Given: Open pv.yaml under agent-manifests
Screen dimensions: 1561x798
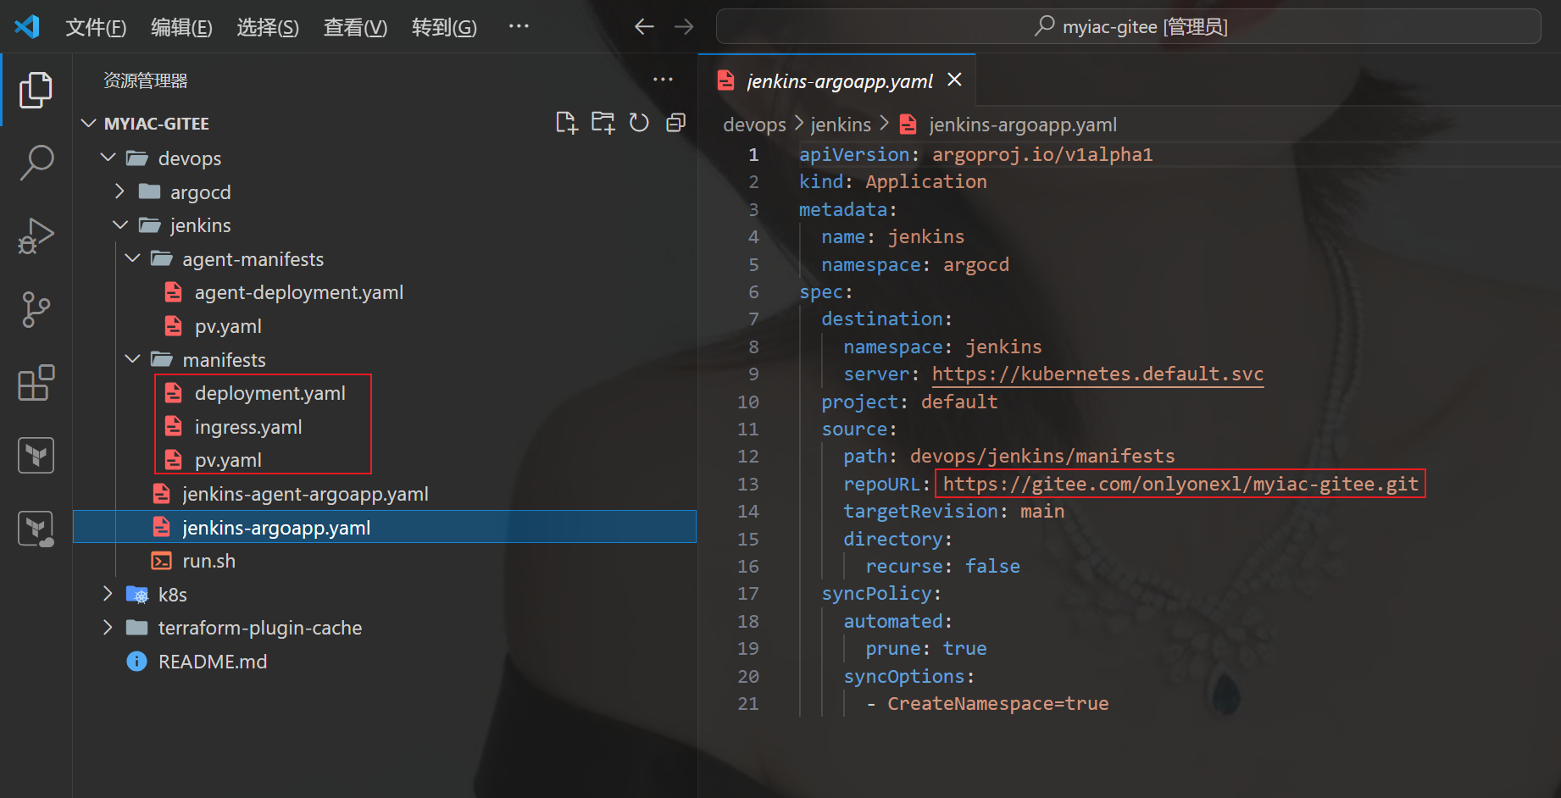Looking at the screenshot, I should click(228, 326).
